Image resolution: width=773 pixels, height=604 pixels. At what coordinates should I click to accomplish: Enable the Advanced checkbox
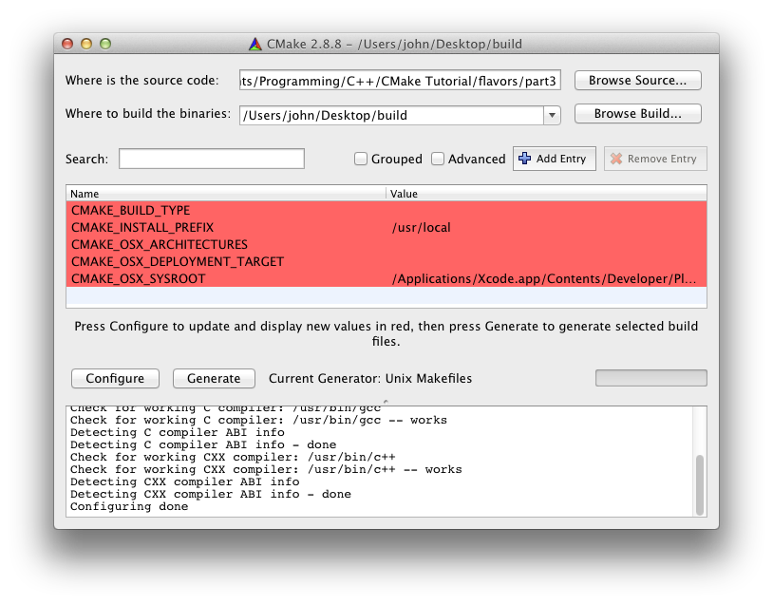click(437, 159)
